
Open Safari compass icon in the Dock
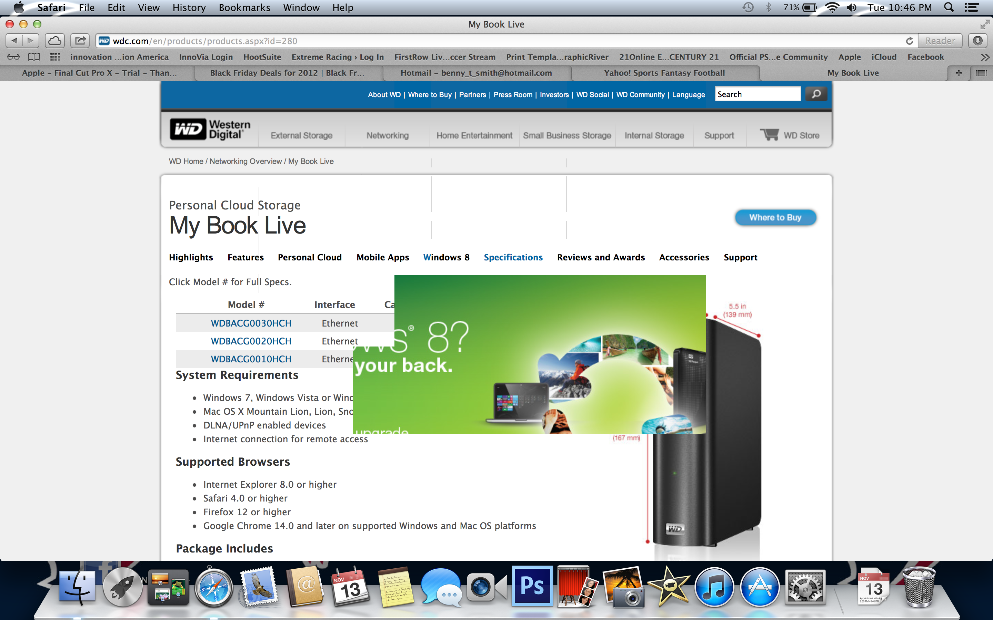point(213,588)
